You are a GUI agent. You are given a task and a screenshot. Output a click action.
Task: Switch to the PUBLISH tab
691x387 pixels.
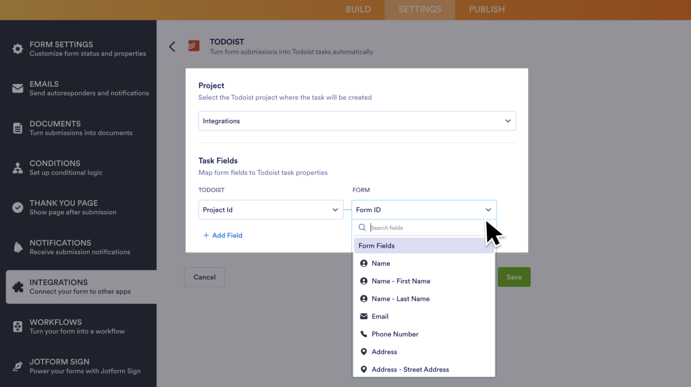487,10
